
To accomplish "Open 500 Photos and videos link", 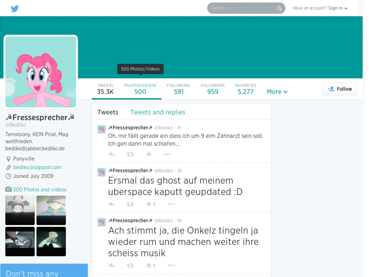I will click(x=40, y=190).
